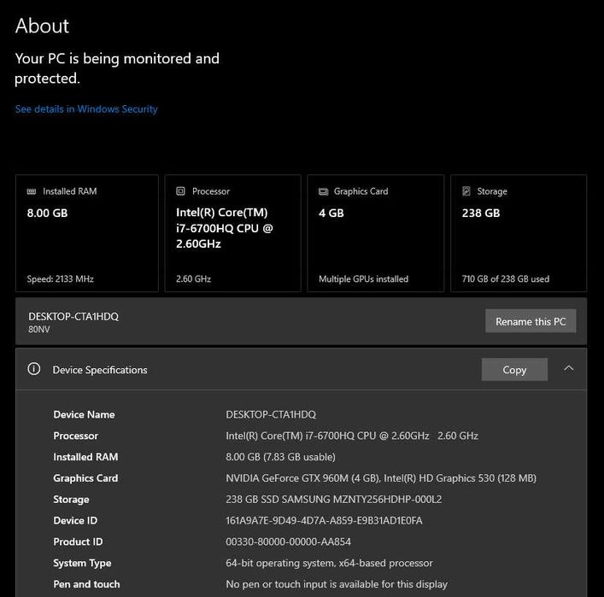Click the Device ID label
The height and width of the screenshot is (597, 604).
(75, 521)
